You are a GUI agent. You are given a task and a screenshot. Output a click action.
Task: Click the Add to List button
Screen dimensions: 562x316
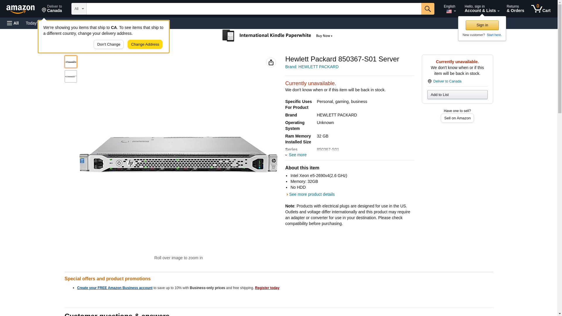click(457, 95)
